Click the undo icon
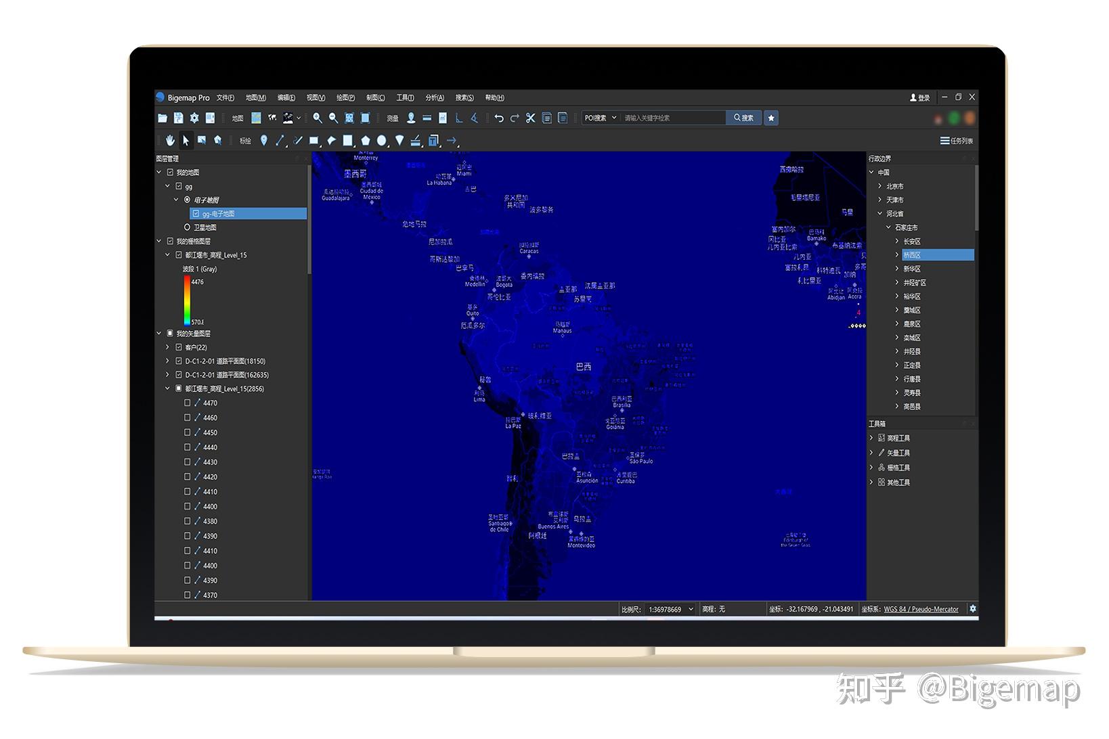 [x=500, y=118]
